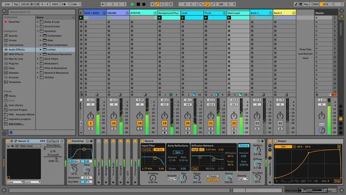Toggle track activator 18 for SYNTHS
Image resolution: width=346 pixels, height=195 pixels.
coord(139,123)
